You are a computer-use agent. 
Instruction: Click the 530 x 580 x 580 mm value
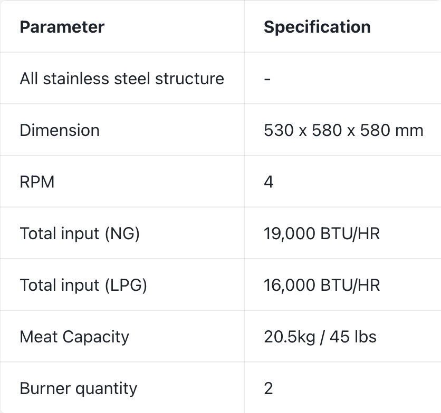(343, 130)
